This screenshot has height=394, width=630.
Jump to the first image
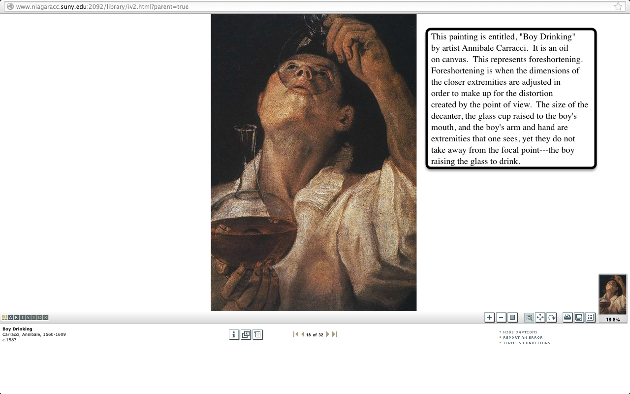click(x=295, y=334)
